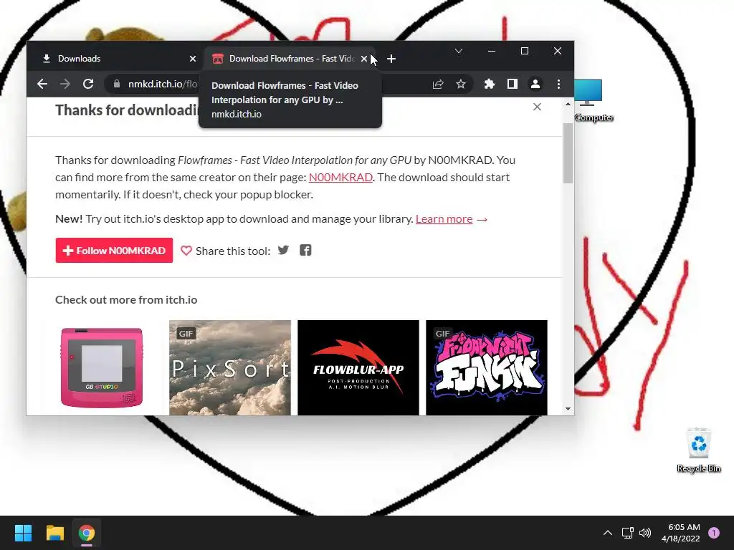Click the Thanks for downloading heading

[x=126, y=110]
